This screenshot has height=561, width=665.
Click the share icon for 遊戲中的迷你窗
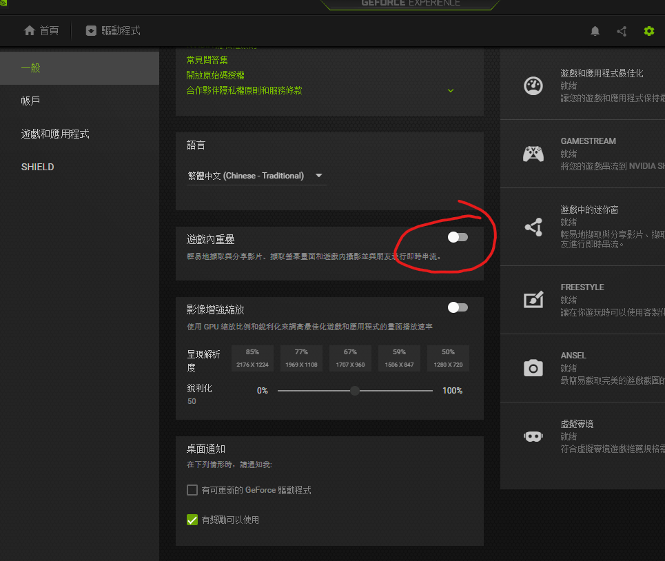(533, 227)
